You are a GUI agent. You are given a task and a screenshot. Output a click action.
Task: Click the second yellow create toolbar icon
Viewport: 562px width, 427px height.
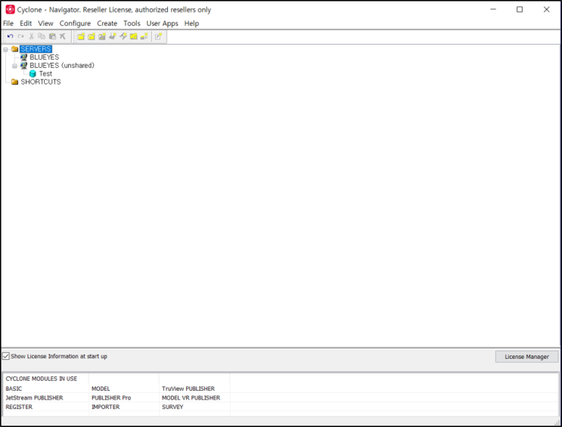92,36
